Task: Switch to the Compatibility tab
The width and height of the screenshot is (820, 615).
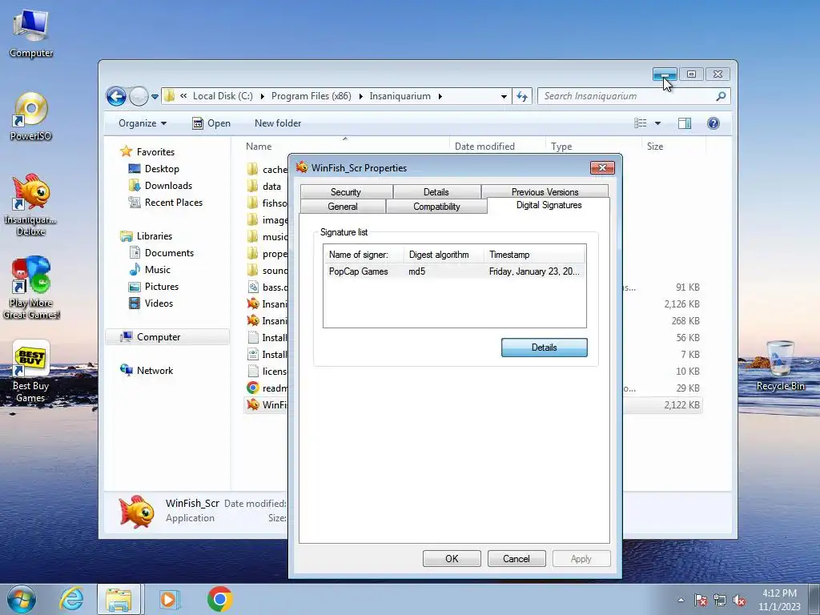Action: [436, 207]
